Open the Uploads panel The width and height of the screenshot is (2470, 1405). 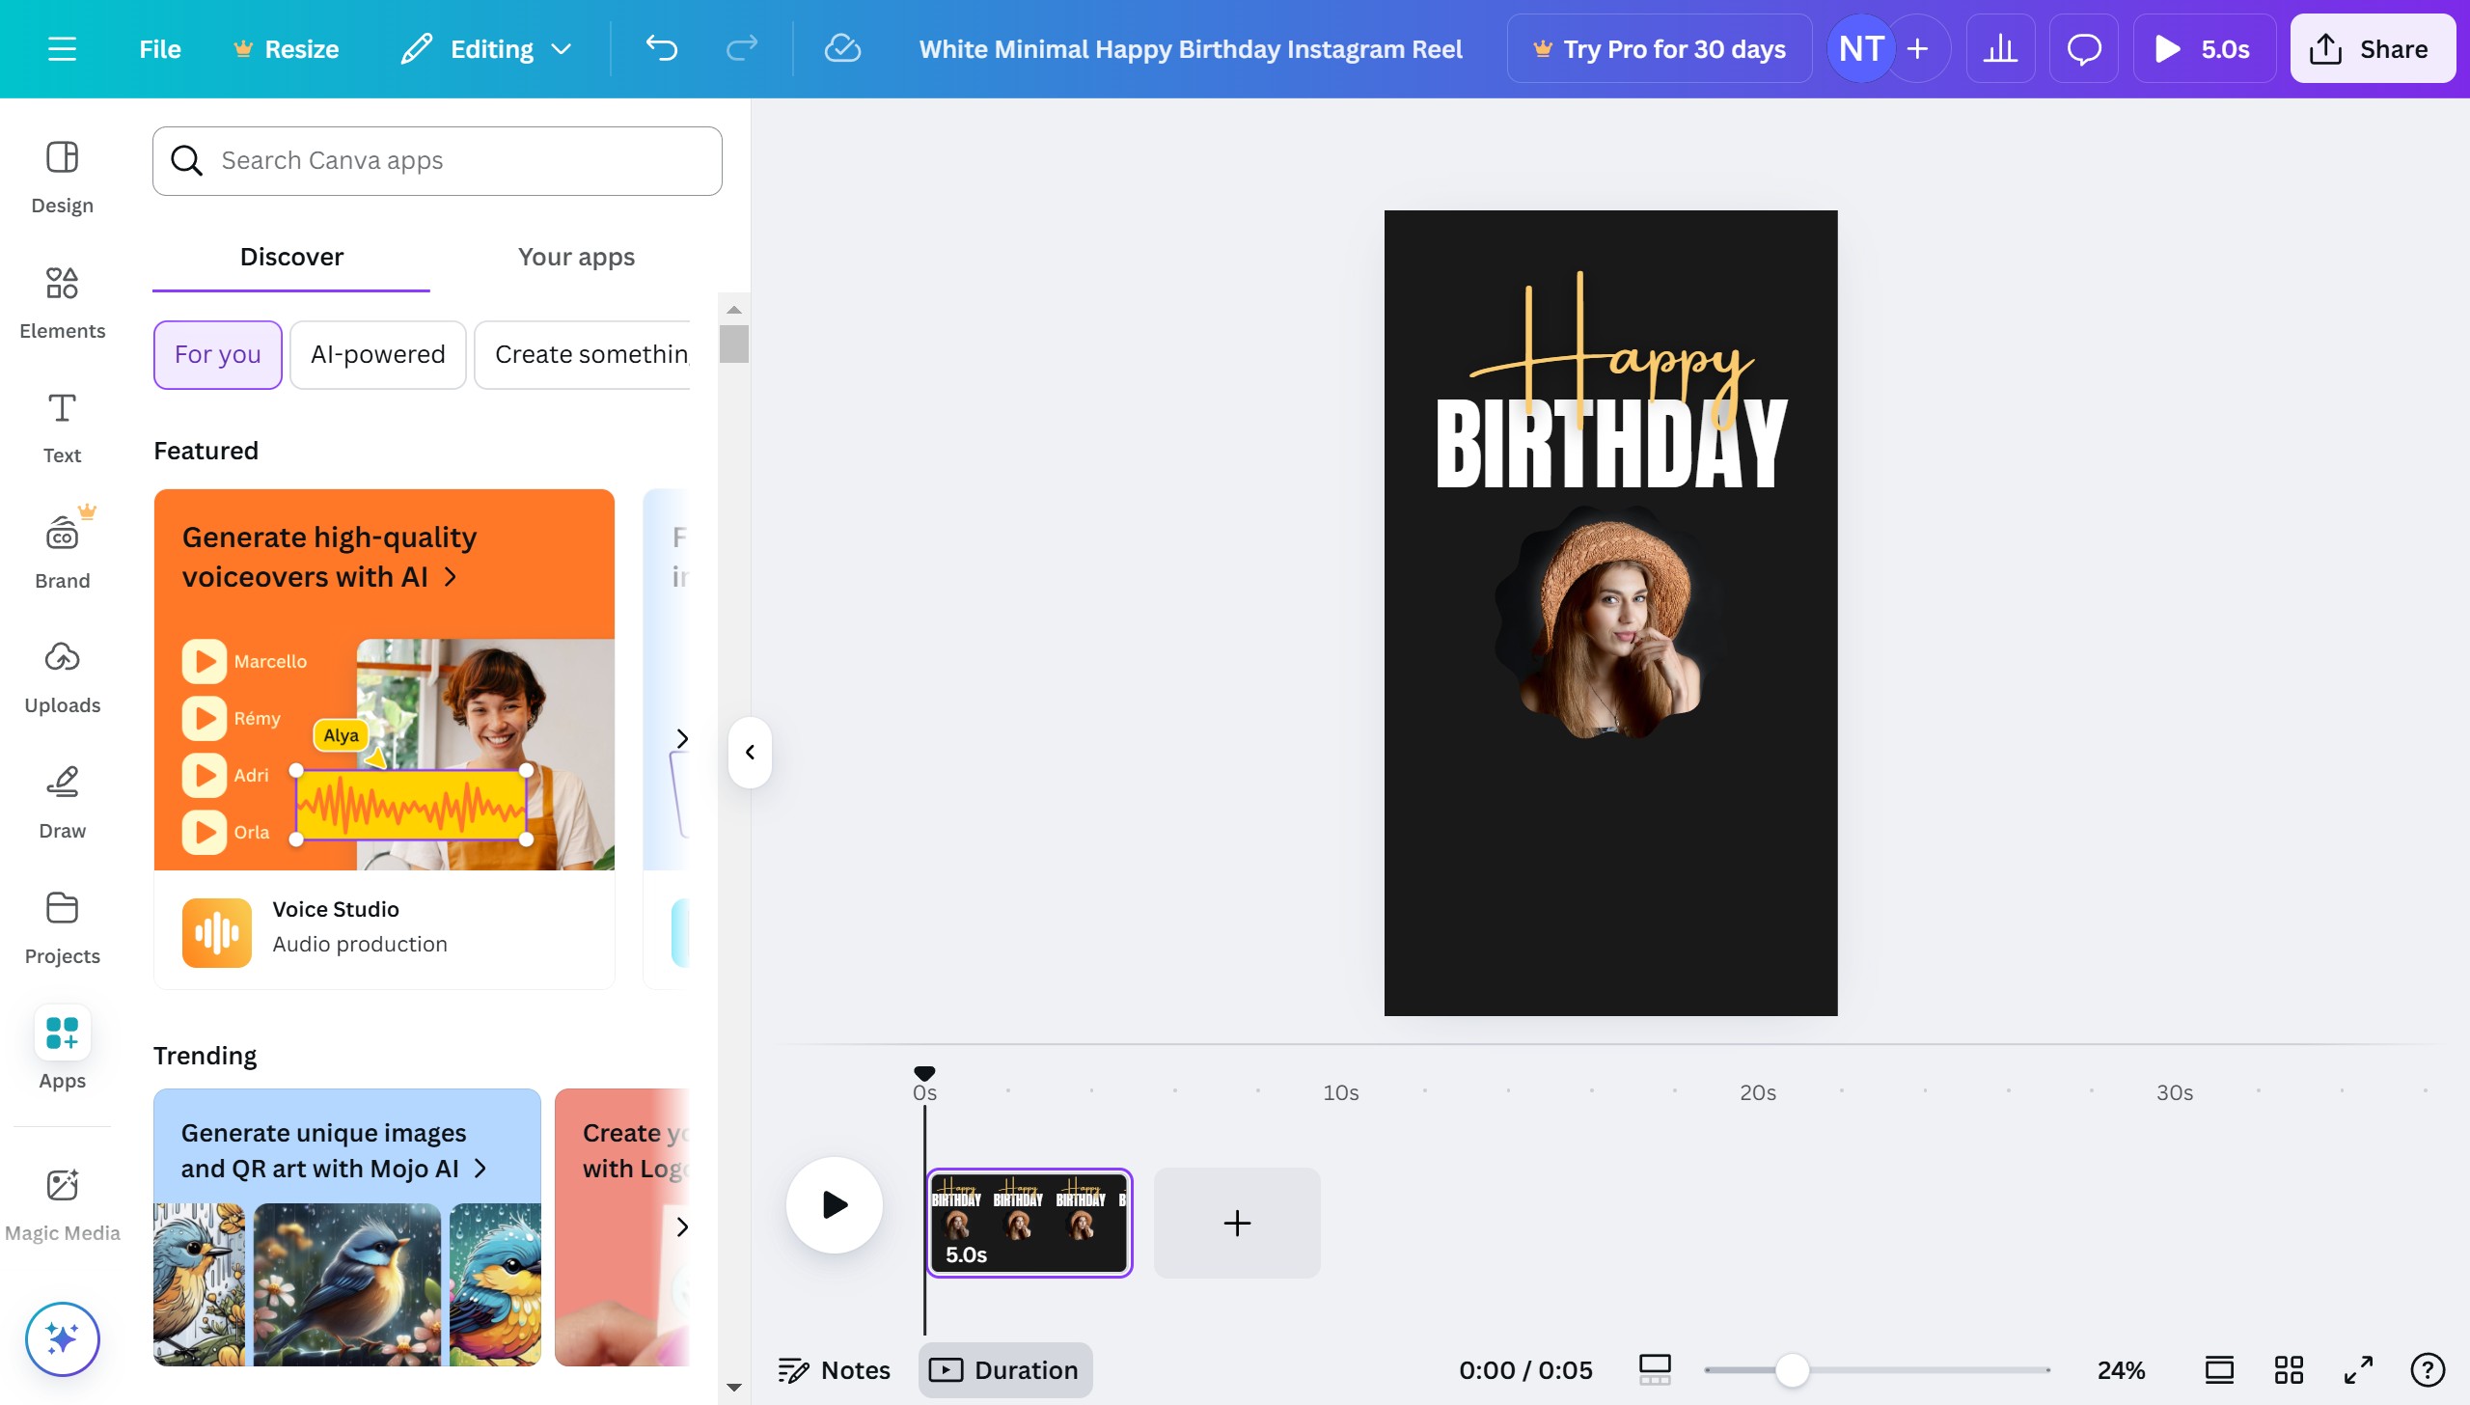(x=62, y=677)
